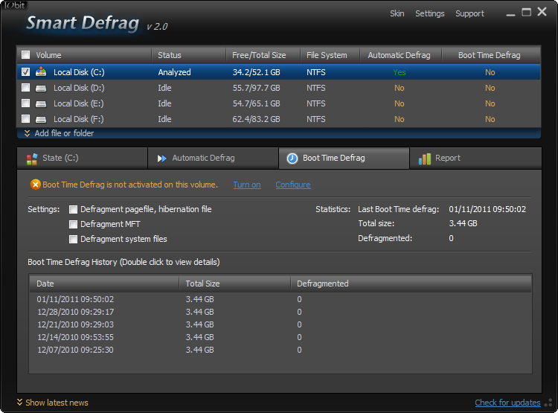Click the history Date column header

(x=104, y=284)
